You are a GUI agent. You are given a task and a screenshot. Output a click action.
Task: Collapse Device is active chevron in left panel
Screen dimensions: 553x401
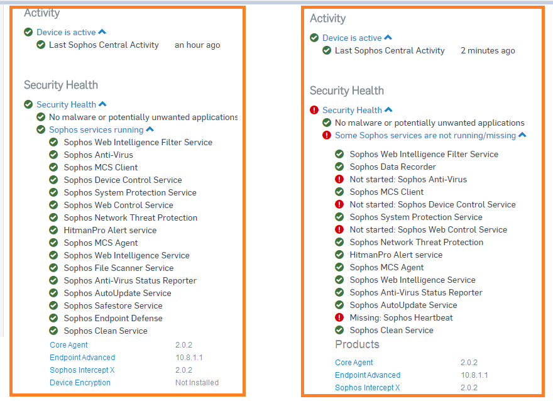[x=102, y=32]
